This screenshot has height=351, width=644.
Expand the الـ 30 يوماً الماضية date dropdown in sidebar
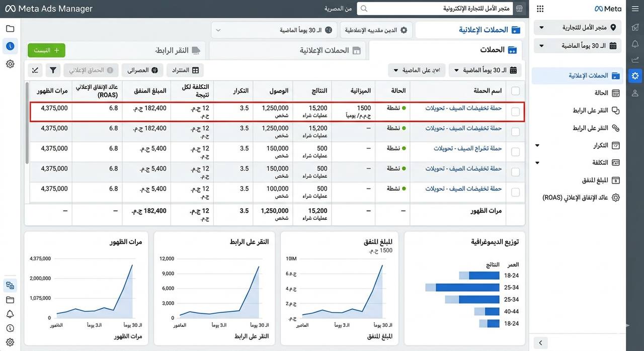click(x=578, y=46)
